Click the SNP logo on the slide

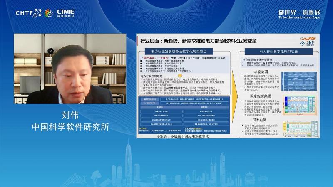tap(309, 43)
